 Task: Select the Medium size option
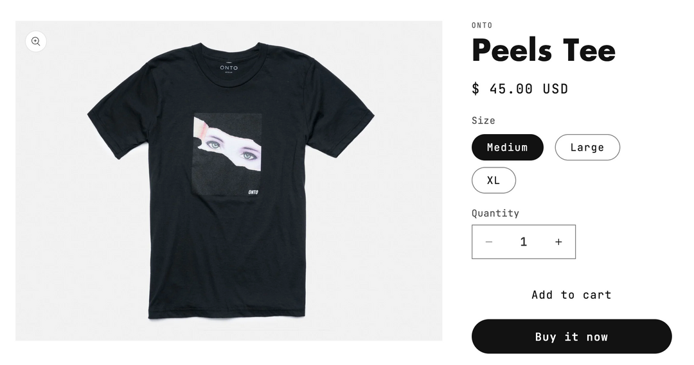pyautogui.click(x=507, y=147)
